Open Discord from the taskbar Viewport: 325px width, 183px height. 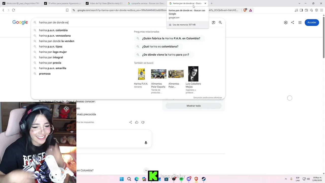[189, 179]
